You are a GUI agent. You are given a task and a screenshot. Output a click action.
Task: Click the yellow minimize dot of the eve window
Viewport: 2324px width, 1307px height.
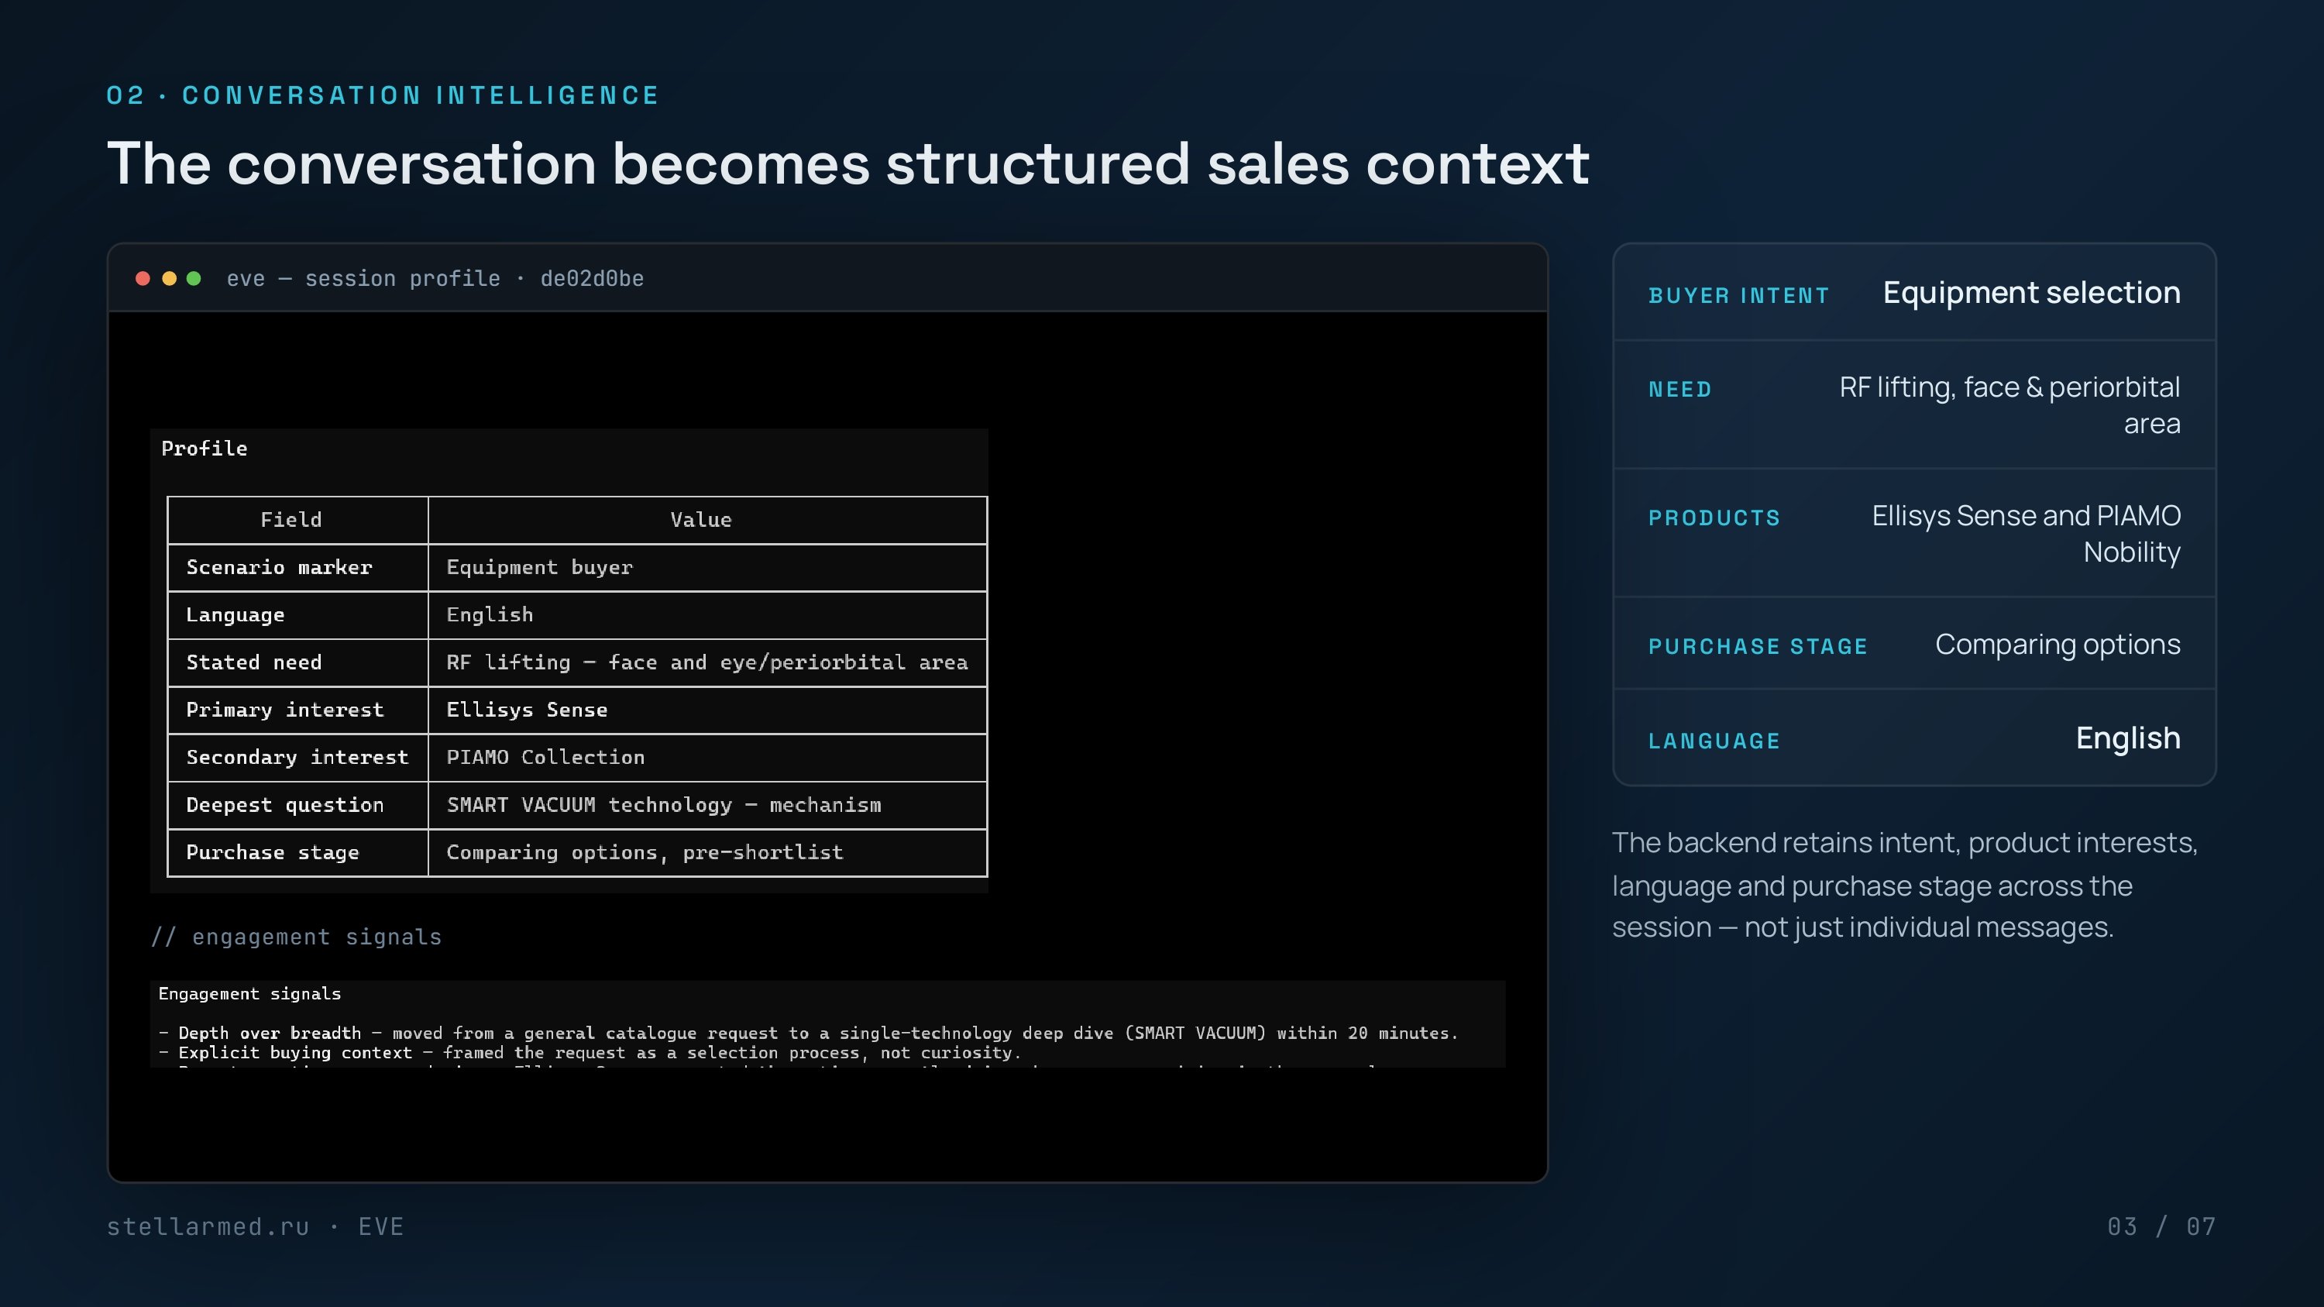(x=169, y=279)
